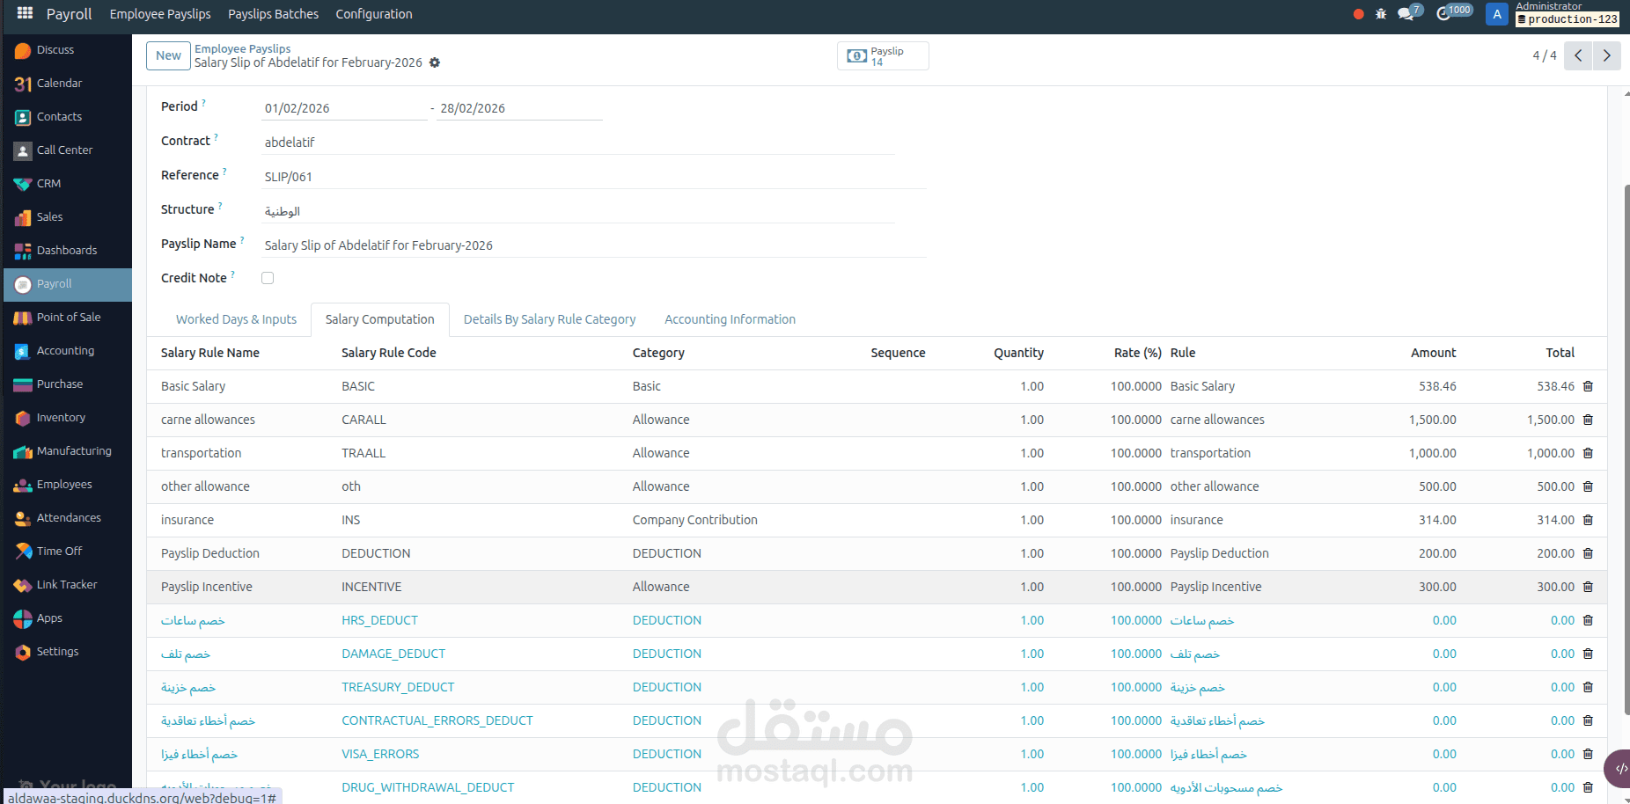Viewport: 1630px width, 804px height.
Task: Click the period end date 28/02/2026
Action: click(519, 108)
